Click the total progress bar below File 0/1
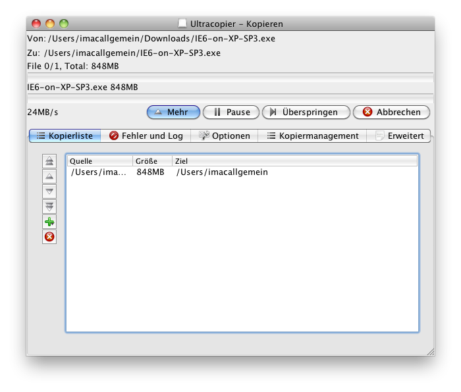Screen dimensions: 461x392 [x=230, y=78]
